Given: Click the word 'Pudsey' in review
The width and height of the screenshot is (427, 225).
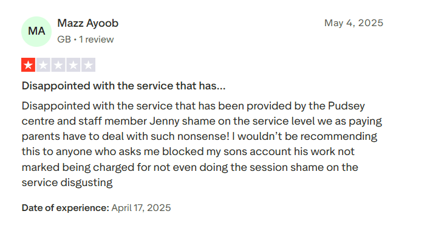Looking at the screenshot, I should 346,106.
